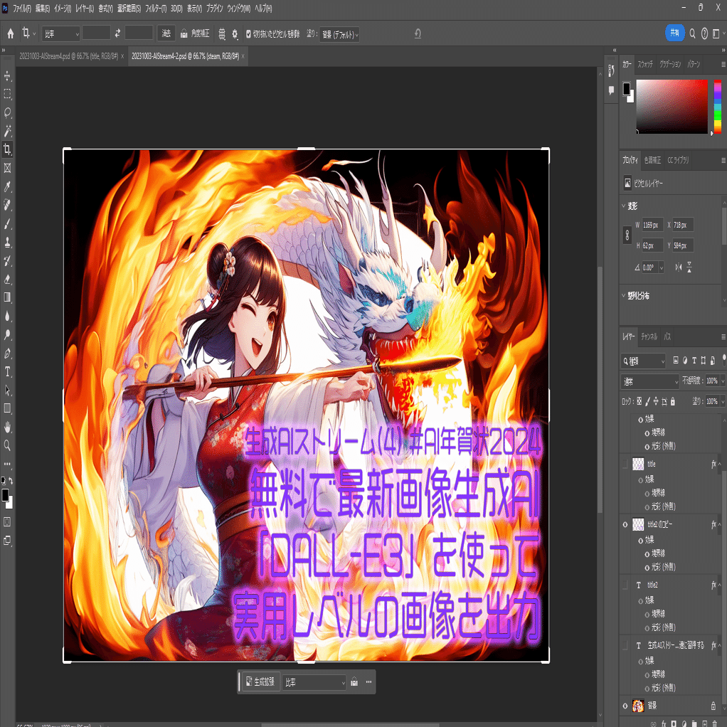Switch to the チャンネル tab
This screenshot has width=727, height=727.
click(649, 337)
